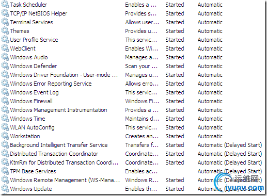Click Automatic startup type for Windows Driver Foundation
This screenshot has height=196, width=267.
210,75
